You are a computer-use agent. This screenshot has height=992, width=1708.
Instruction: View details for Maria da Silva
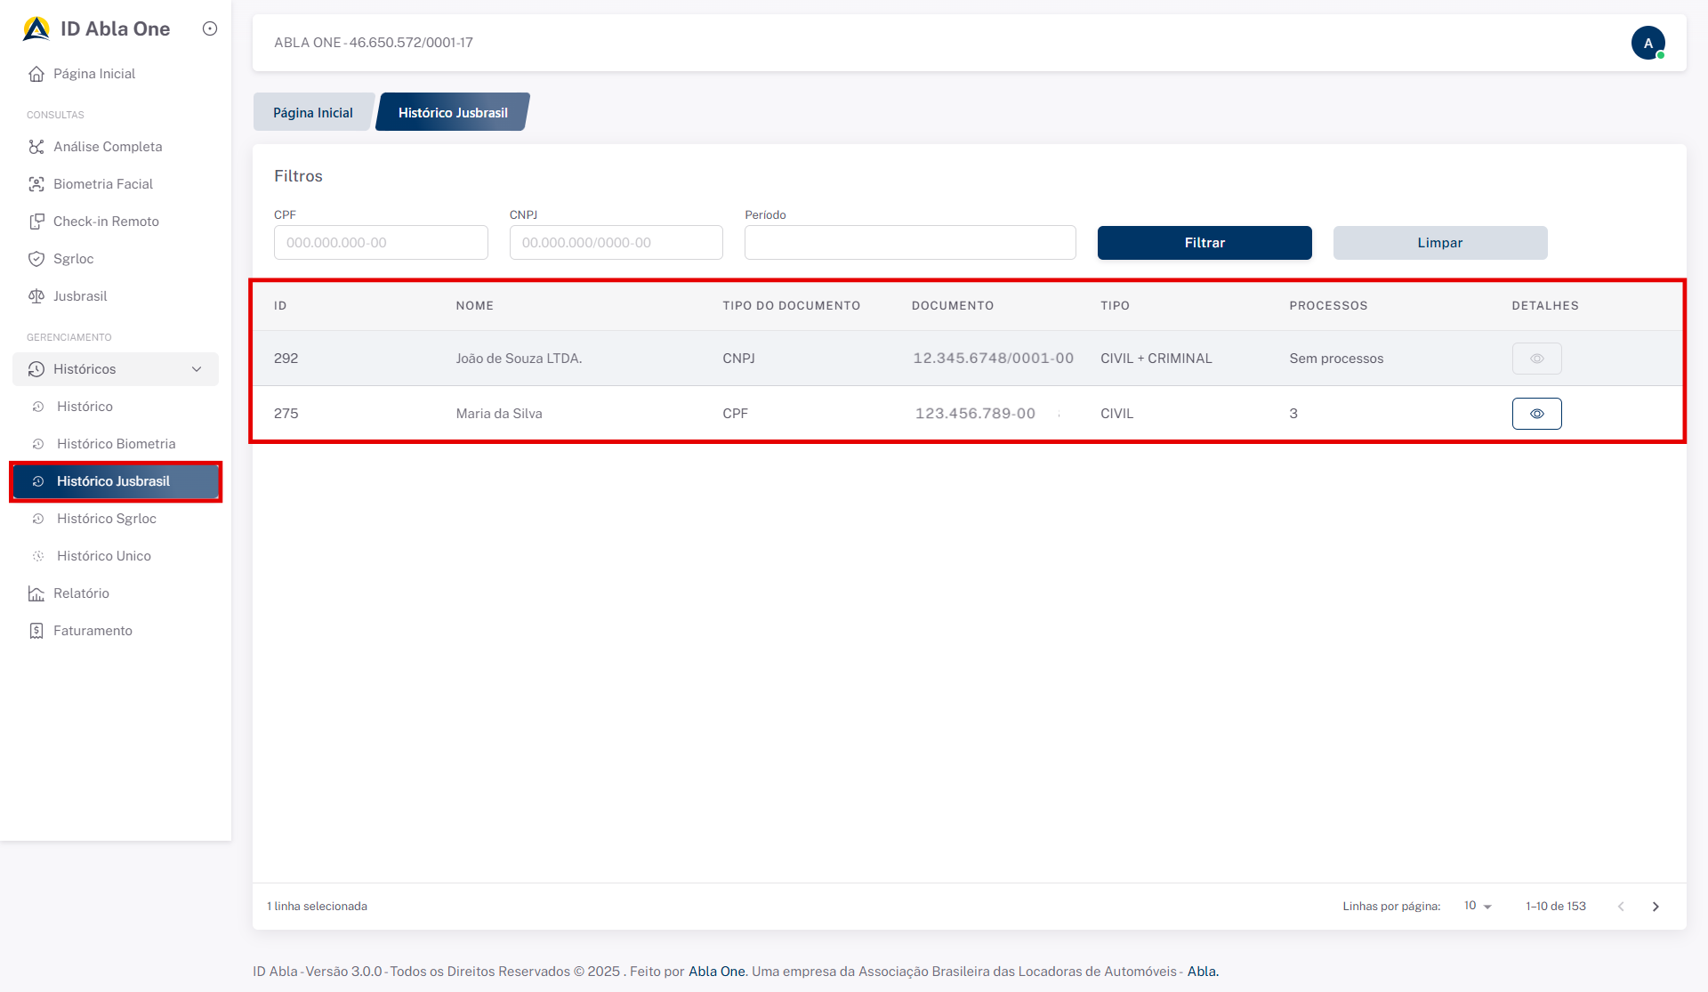[1536, 414]
